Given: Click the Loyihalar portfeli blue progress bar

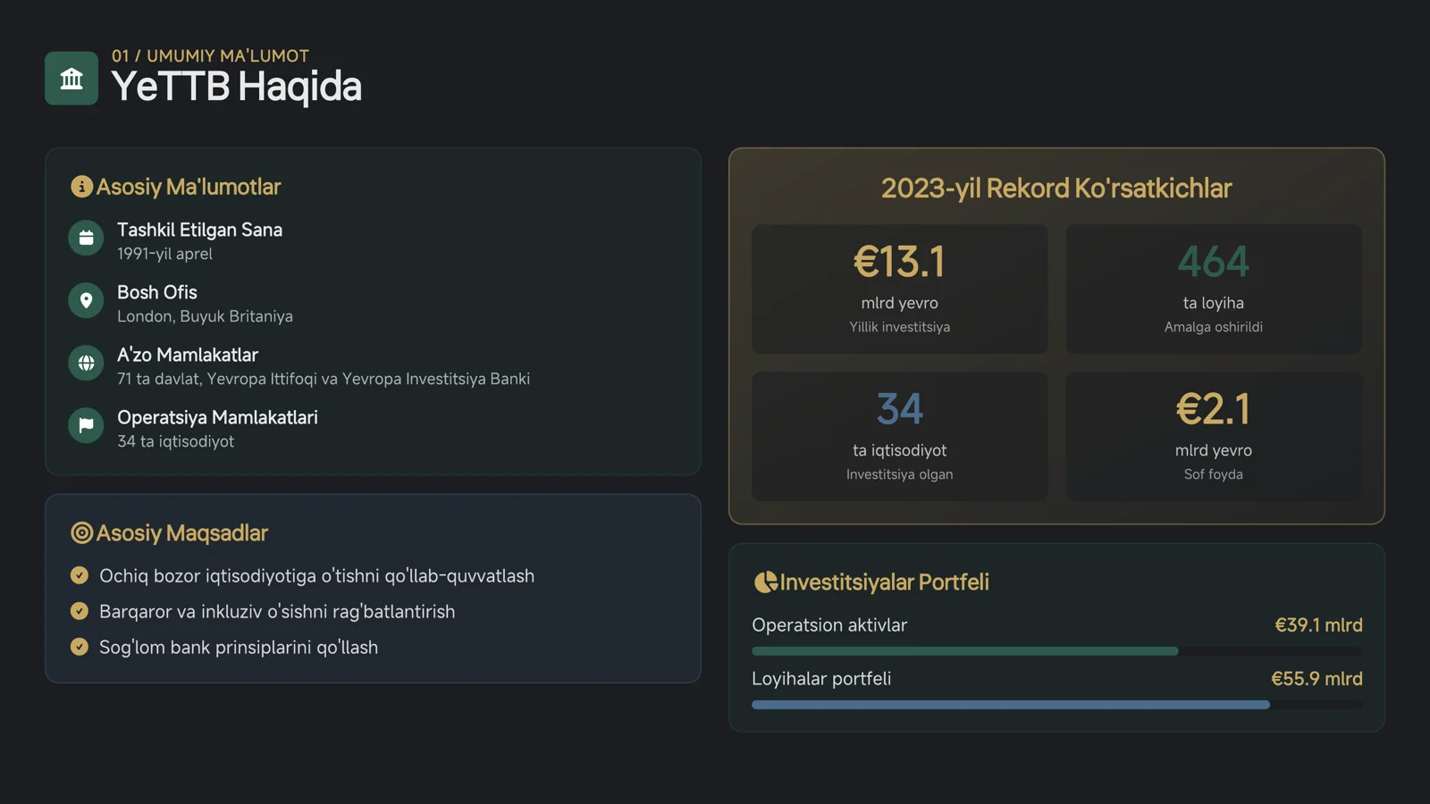Looking at the screenshot, I should pyautogui.click(x=1010, y=705).
